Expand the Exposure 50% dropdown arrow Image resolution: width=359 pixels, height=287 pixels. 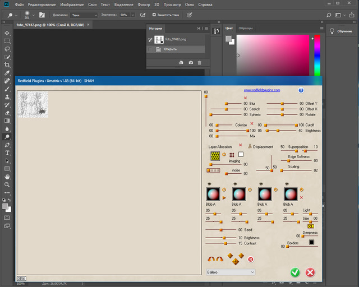(x=133, y=15)
